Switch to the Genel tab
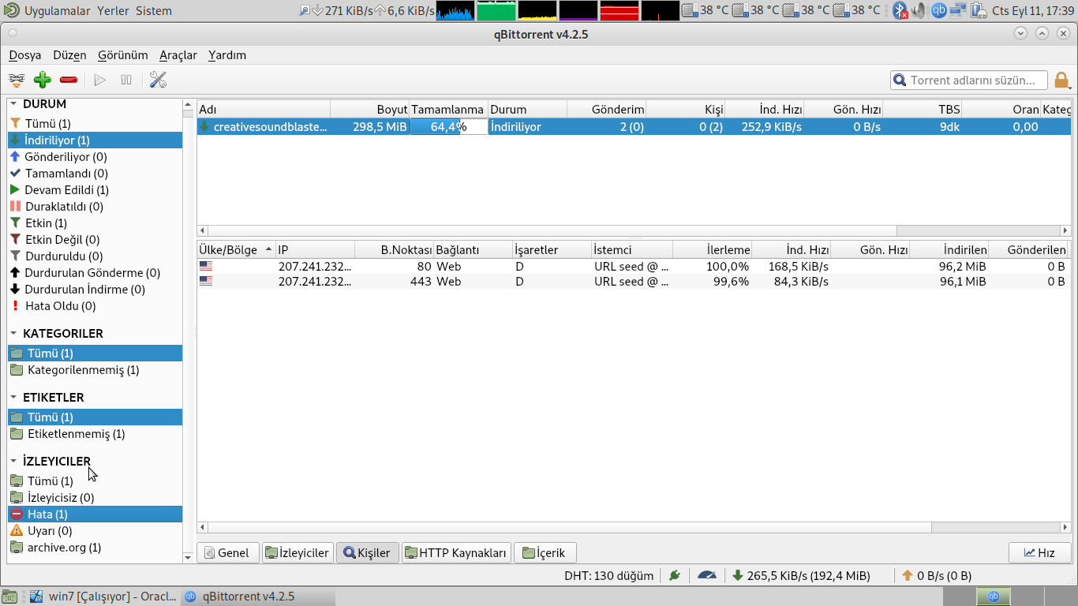 pyautogui.click(x=226, y=553)
